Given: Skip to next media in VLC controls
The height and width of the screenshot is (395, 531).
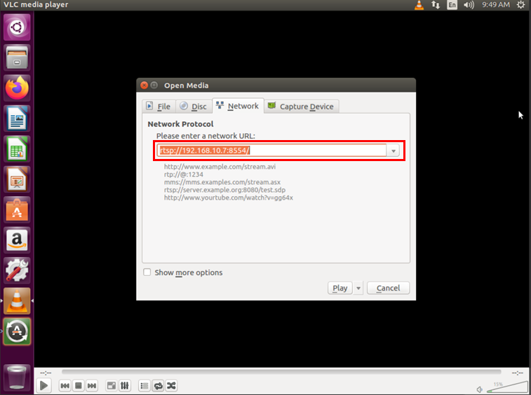Looking at the screenshot, I should [92, 385].
